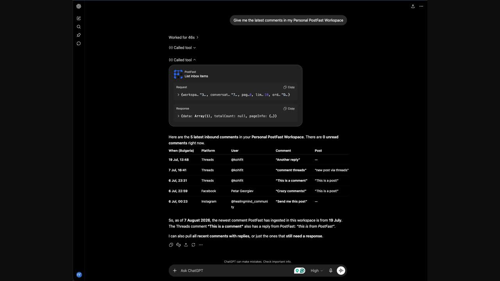Click the 'Post' column header

point(318,151)
